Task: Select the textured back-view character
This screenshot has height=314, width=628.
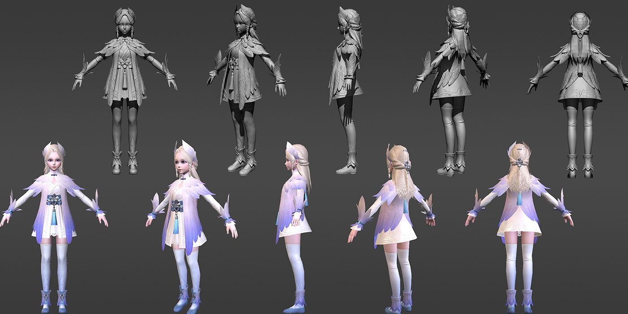Action: pyautogui.click(x=520, y=215)
